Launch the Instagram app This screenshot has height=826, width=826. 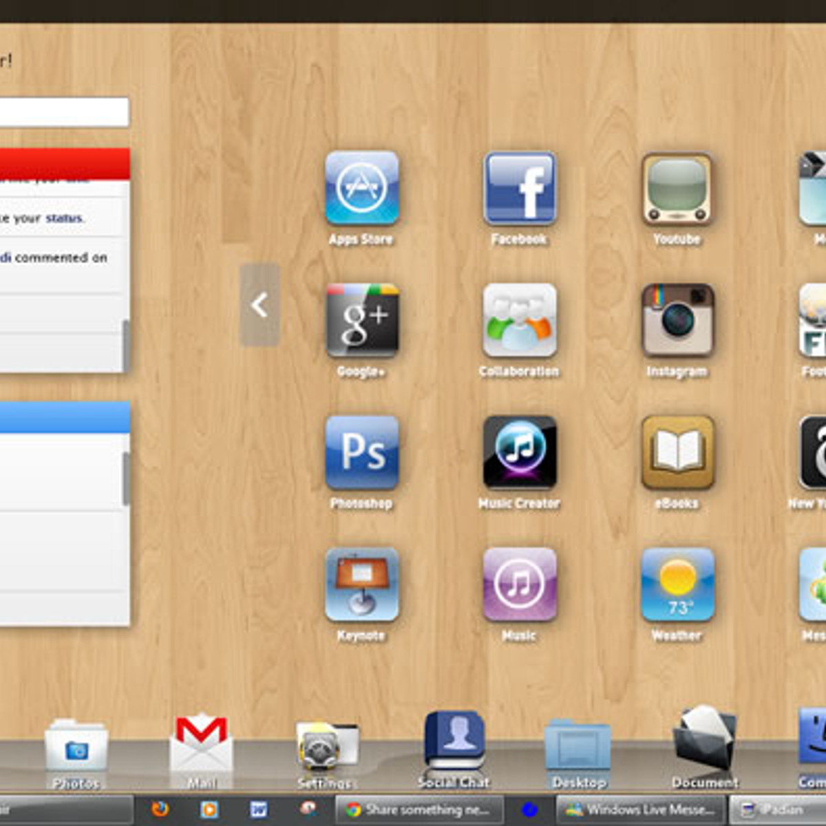[x=677, y=320]
